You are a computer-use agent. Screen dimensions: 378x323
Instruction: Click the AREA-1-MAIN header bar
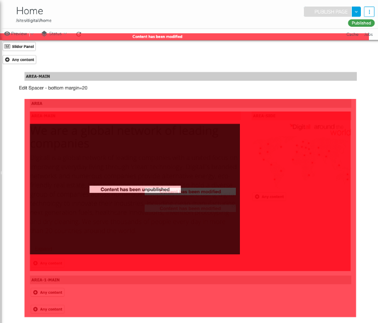click(191, 280)
